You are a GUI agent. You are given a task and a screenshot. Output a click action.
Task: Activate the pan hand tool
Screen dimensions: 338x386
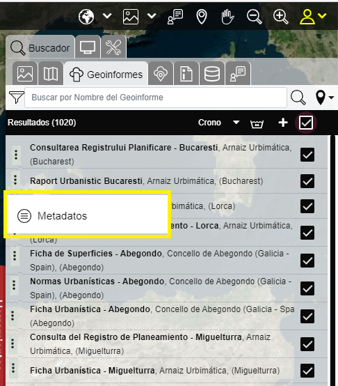(227, 17)
